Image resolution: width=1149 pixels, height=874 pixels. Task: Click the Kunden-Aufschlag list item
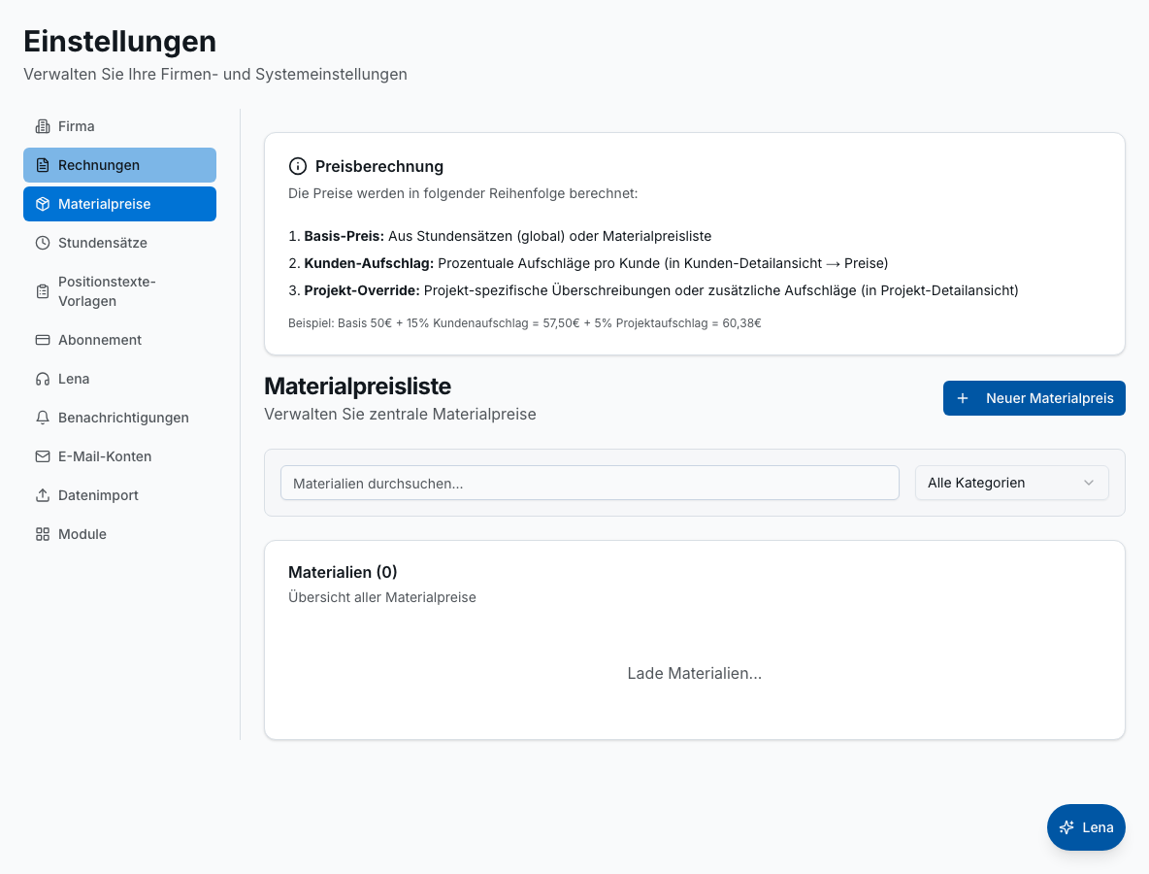point(588,263)
